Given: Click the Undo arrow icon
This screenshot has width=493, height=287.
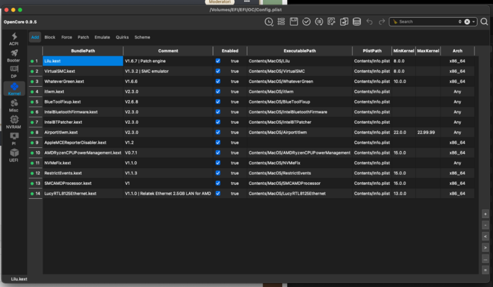Looking at the screenshot, I should tap(369, 22).
